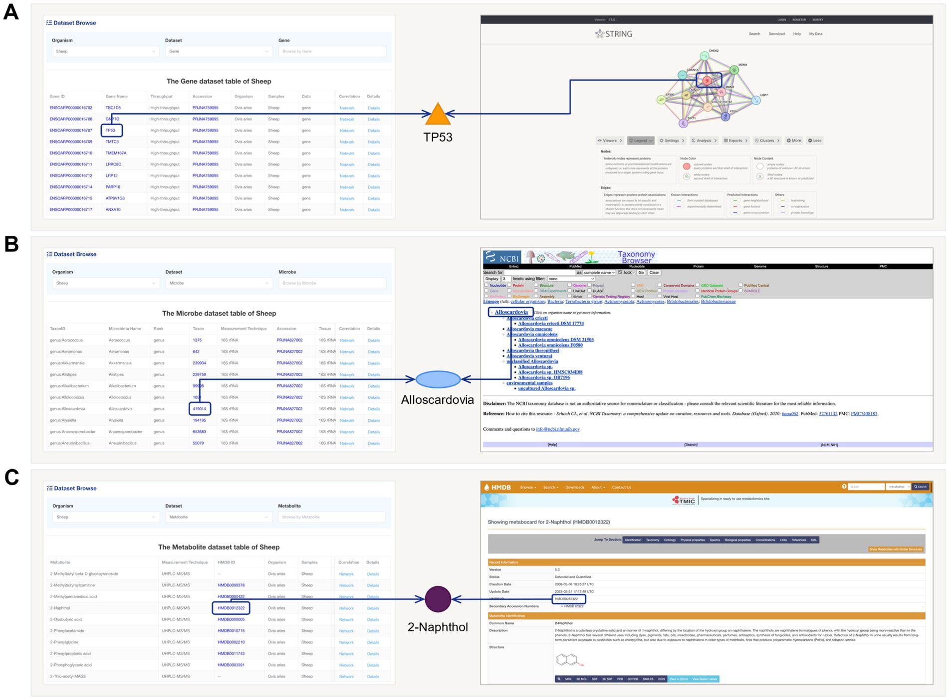The image size is (949, 700).
Task: Click the Less minus button in STRING
Action: click(814, 141)
